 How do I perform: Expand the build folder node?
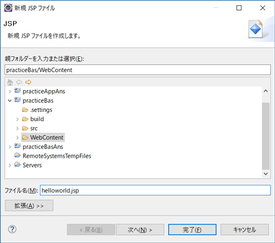tap(18, 119)
